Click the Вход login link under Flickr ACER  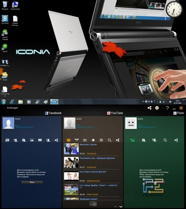pyautogui.click(x=140, y=125)
